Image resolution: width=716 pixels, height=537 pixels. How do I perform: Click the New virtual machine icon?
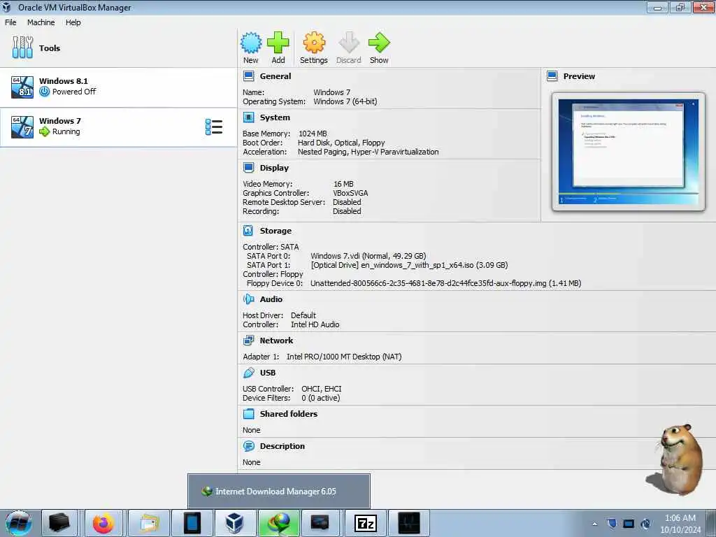click(x=251, y=43)
